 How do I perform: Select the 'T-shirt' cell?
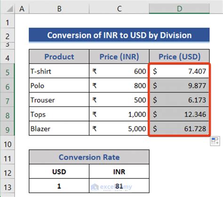click(59, 71)
